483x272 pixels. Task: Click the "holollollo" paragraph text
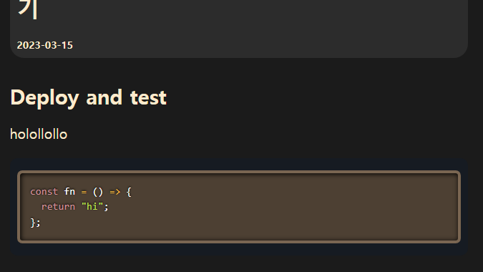pos(39,135)
